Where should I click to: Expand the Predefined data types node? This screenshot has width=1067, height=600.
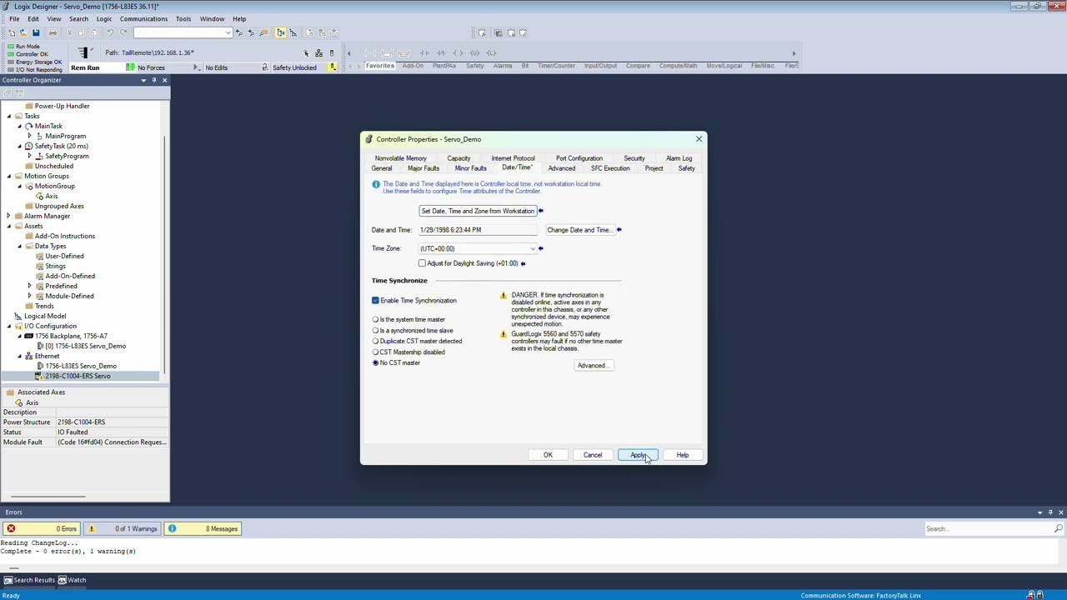pyautogui.click(x=29, y=286)
